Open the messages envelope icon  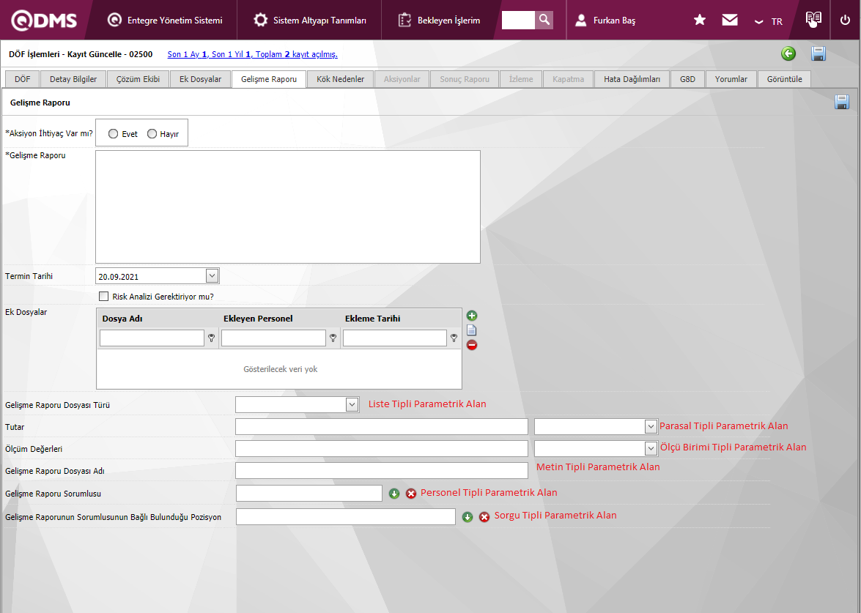tap(730, 20)
